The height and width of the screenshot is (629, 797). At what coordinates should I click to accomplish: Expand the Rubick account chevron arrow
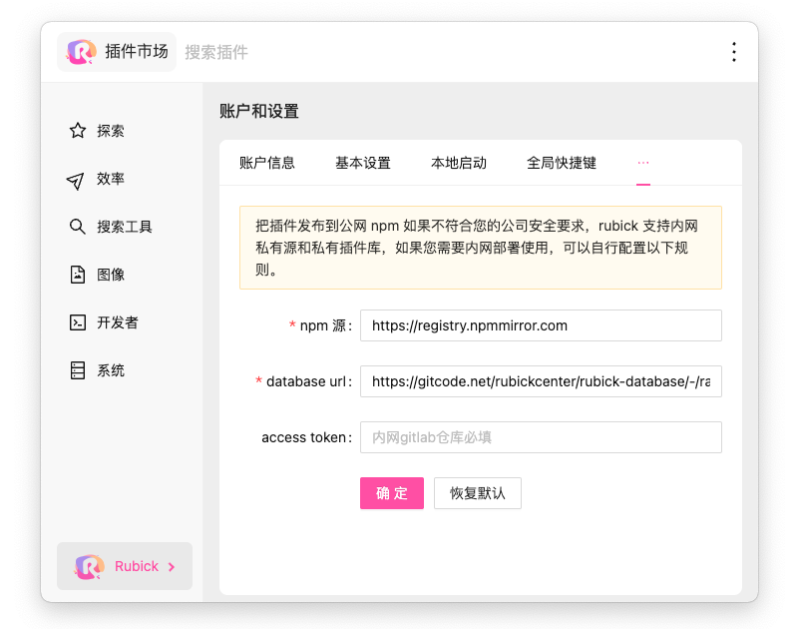172,567
